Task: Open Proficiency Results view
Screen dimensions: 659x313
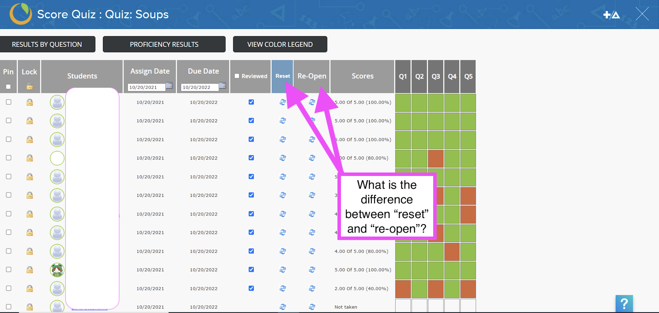Action: click(x=164, y=44)
